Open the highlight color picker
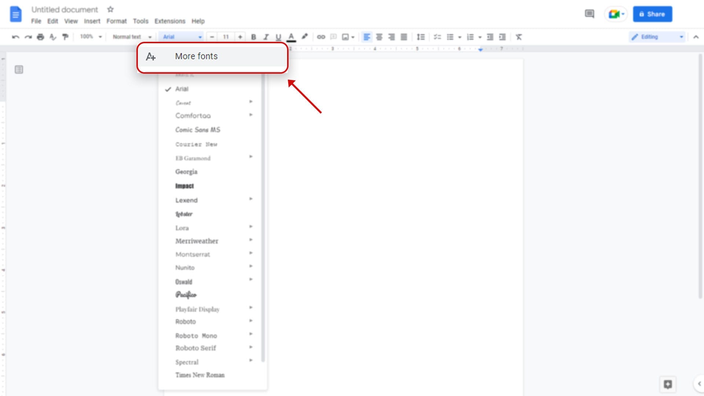This screenshot has width=704, height=396. pos(304,37)
